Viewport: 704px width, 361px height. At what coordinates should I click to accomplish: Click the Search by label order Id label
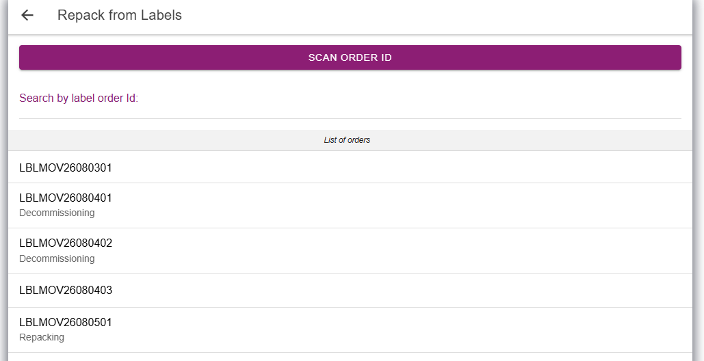79,98
